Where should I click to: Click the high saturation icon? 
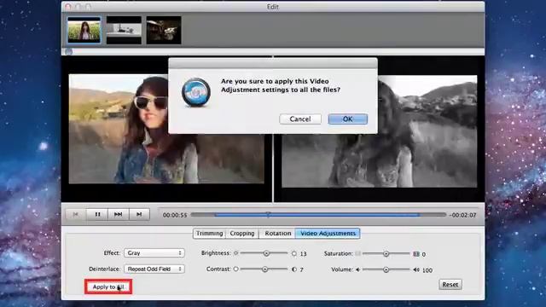(416, 254)
